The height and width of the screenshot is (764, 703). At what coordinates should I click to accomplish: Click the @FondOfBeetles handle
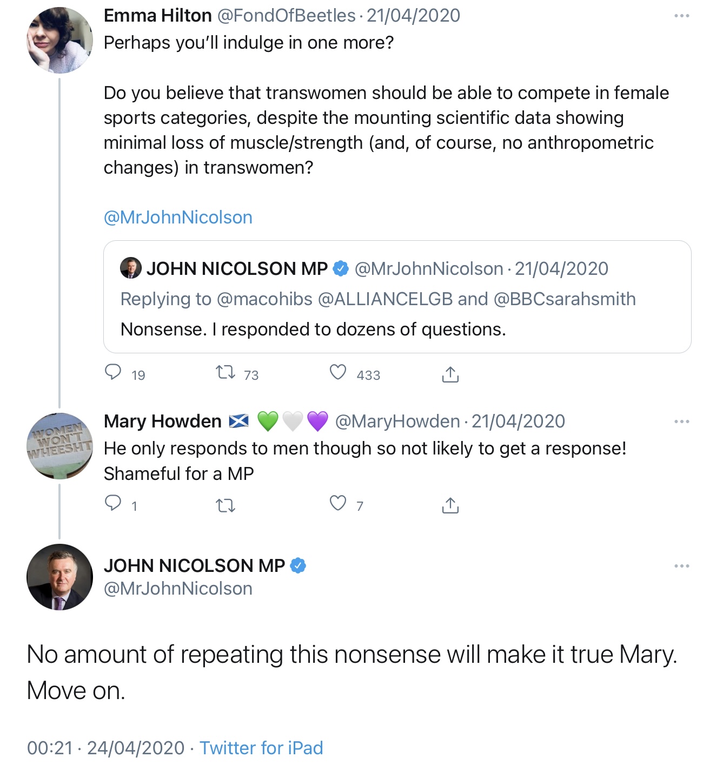[286, 16]
